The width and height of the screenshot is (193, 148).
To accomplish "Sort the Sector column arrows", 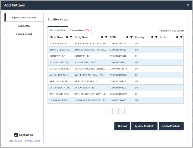I will (177, 37).
